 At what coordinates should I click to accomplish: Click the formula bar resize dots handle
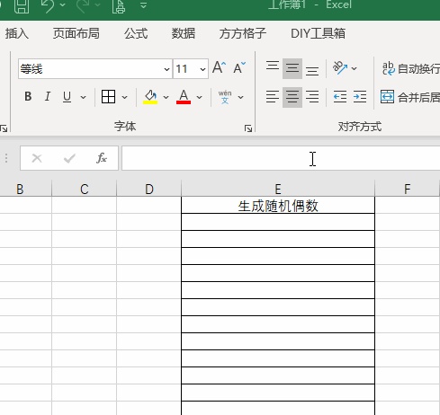click(6, 158)
